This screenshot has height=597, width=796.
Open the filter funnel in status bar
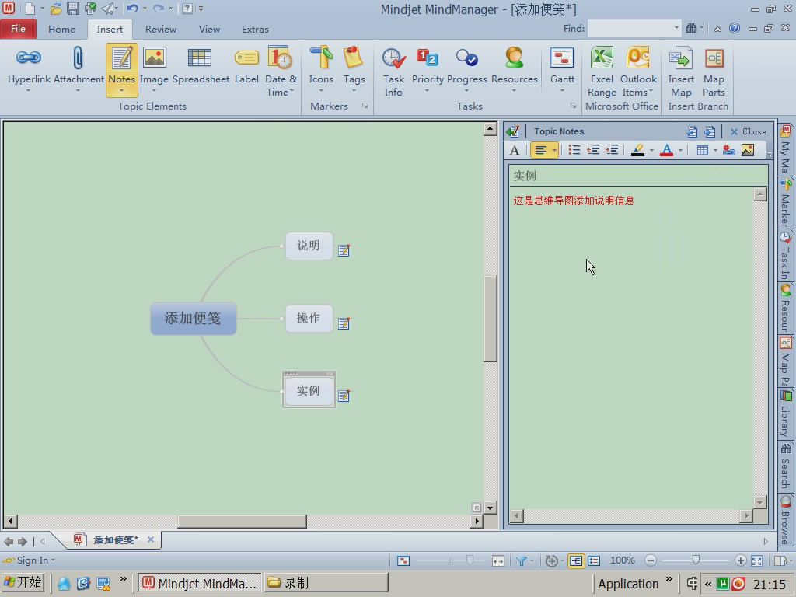521,560
